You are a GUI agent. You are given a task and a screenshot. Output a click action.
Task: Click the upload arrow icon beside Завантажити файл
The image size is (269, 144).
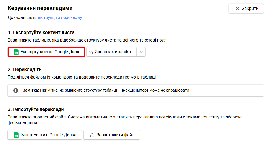pyautogui.click(x=92, y=135)
